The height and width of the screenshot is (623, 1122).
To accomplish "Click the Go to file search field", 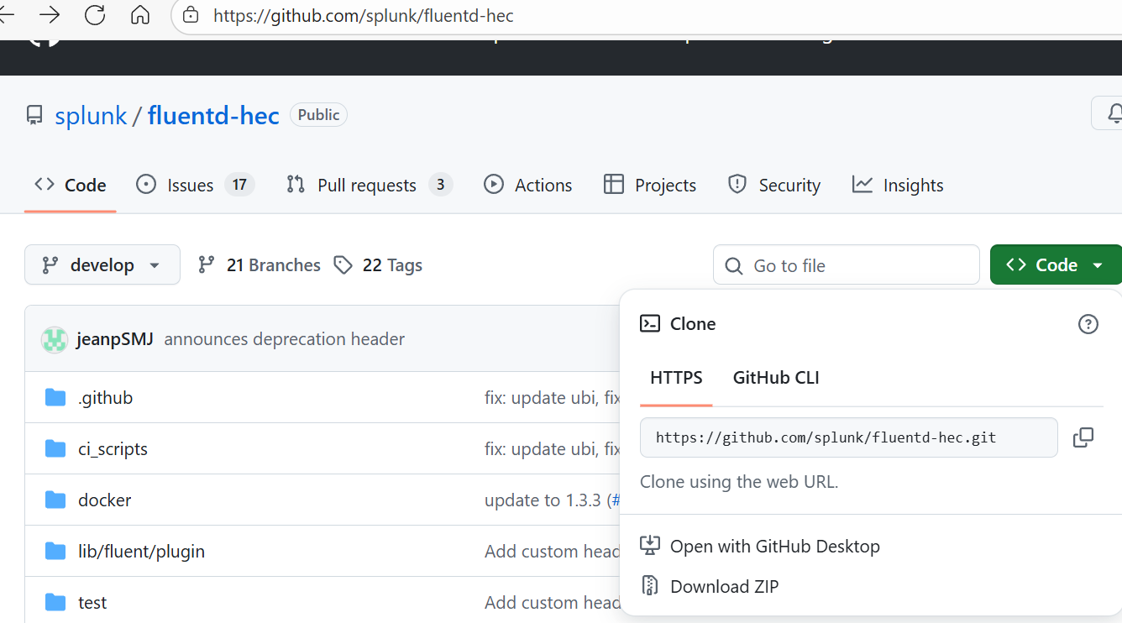I will pyautogui.click(x=847, y=265).
